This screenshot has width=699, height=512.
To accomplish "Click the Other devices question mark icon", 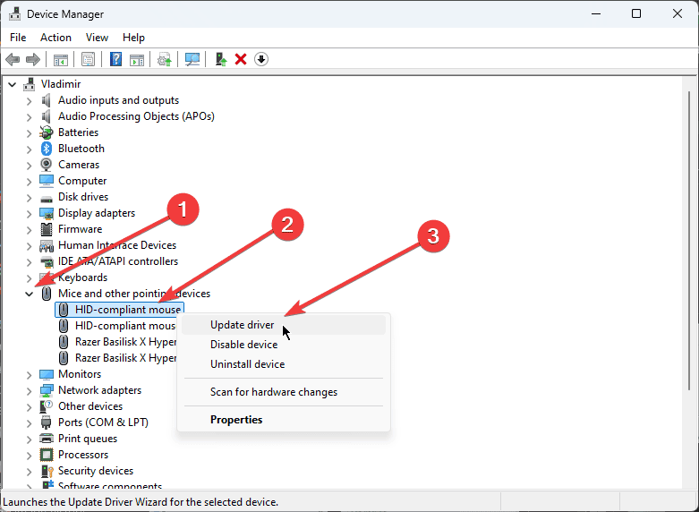I will click(x=47, y=406).
